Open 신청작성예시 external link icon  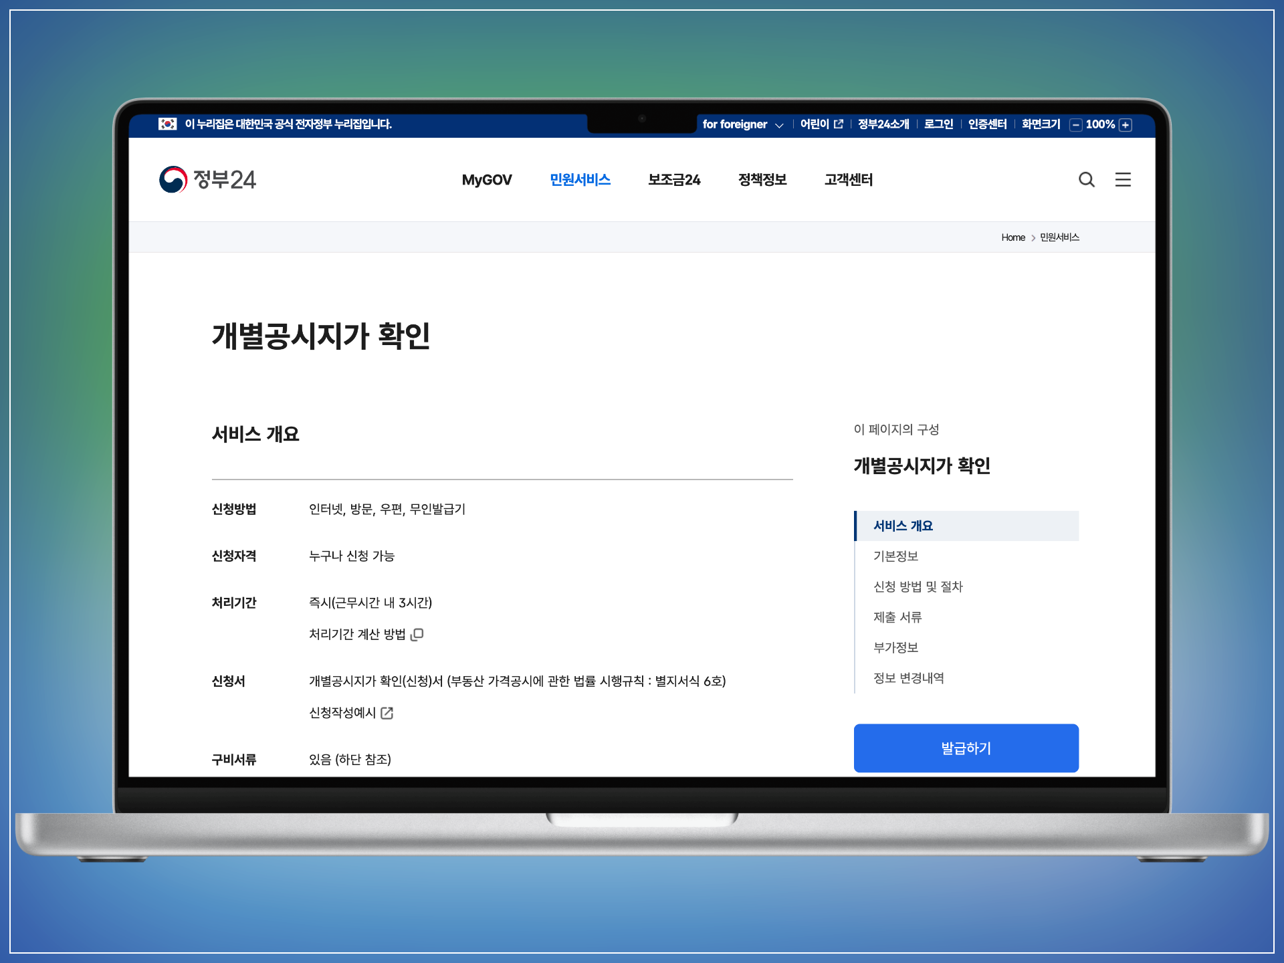(x=387, y=714)
